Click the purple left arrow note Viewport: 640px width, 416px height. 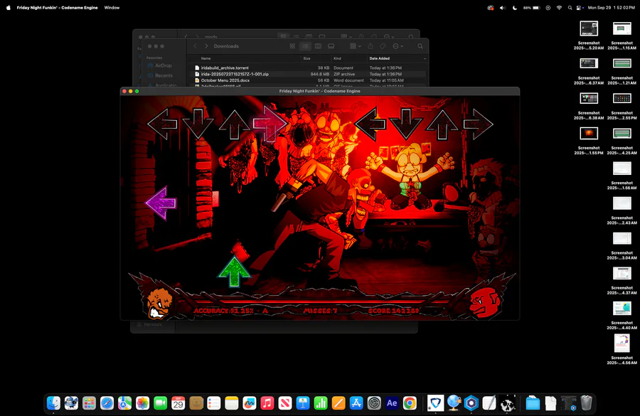[x=161, y=203]
